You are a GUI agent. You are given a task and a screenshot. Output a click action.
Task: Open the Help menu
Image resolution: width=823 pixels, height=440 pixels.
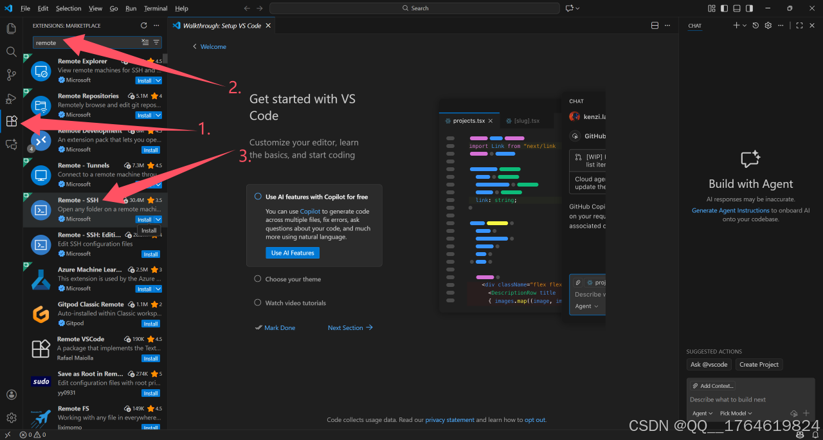coord(181,8)
